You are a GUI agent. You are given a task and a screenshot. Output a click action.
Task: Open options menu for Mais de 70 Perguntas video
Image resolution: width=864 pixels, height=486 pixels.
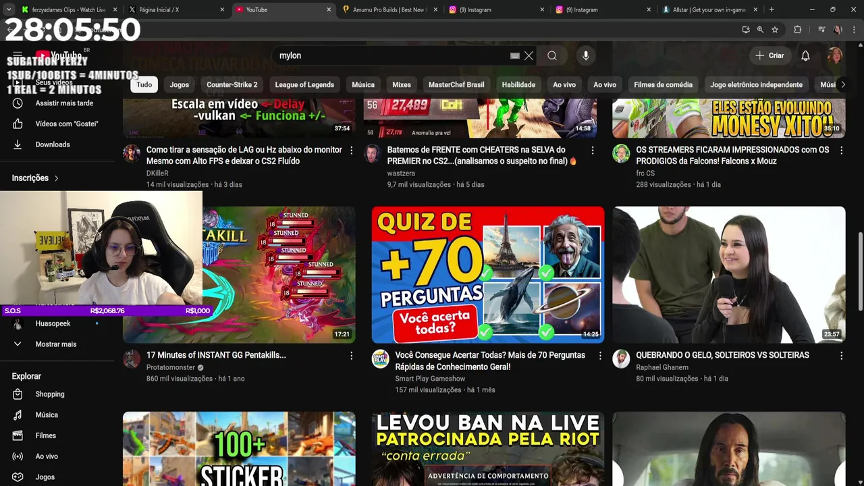pyautogui.click(x=600, y=356)
